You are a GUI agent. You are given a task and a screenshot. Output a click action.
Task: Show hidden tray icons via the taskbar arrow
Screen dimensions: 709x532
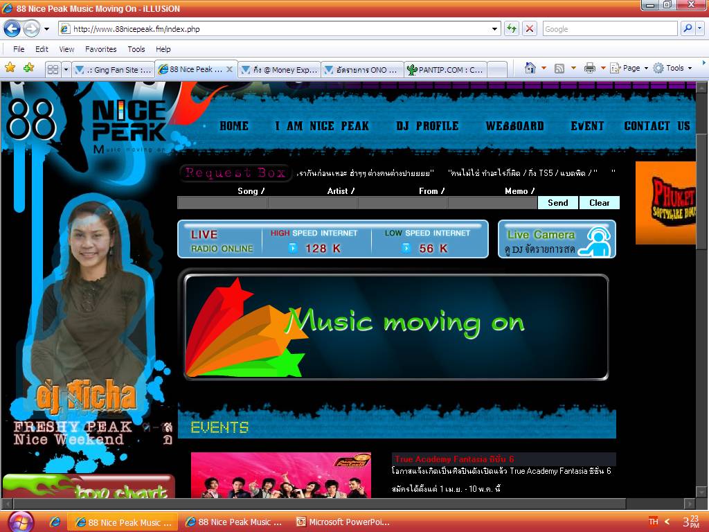point(667,522)
